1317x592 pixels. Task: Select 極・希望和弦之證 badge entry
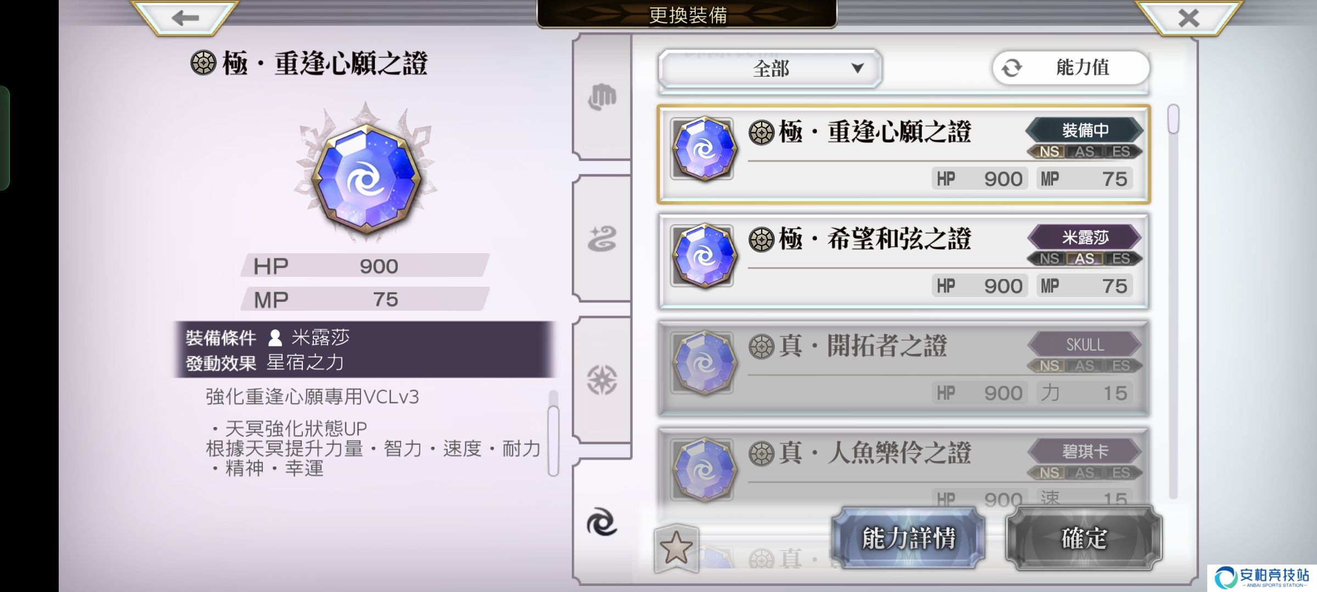click(903, 261)
